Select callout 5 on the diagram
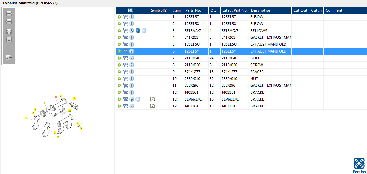The image size is (367, 174). point(78,123)
